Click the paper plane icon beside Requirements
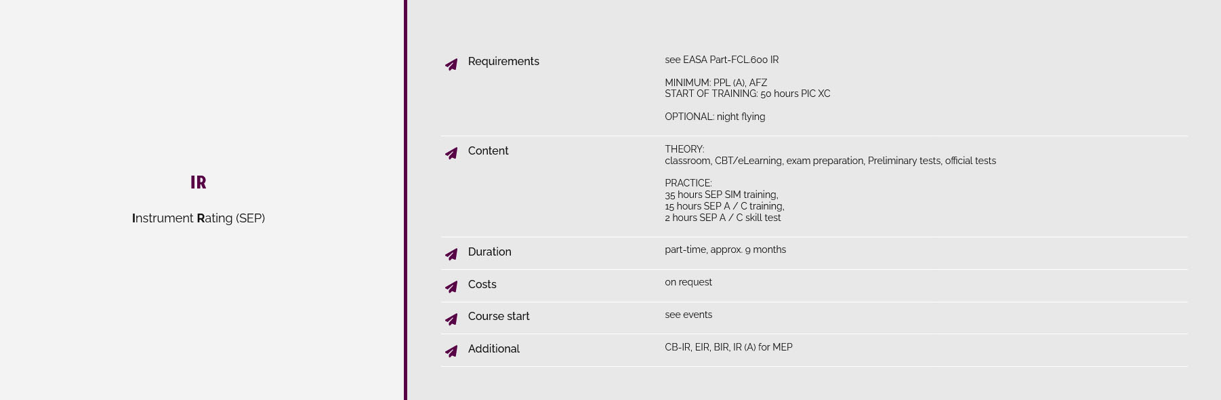This screenshot has height=400, width=1221. point(451,64)
